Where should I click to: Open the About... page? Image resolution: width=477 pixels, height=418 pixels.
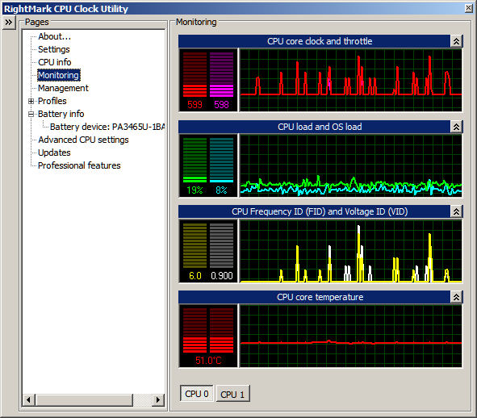point(54,36)
